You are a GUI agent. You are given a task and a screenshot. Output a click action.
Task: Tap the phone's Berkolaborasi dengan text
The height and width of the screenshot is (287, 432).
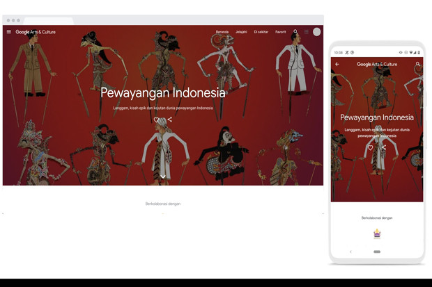[377, 218]
